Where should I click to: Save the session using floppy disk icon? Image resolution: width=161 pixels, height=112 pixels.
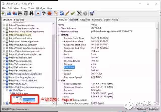click(20, 14)
